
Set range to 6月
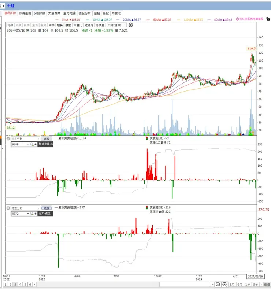[x=240, y=284]
